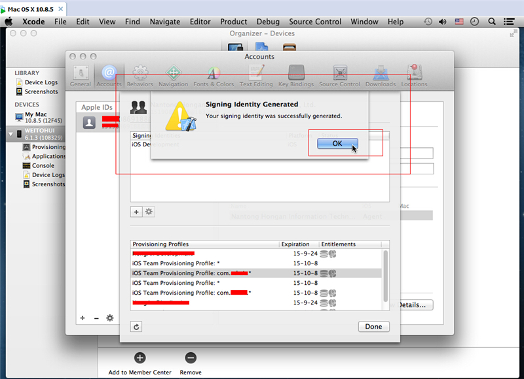524x379 pixels.
Task: Switch Organizer toolbar to Archives tab
Action: (290, 47)
